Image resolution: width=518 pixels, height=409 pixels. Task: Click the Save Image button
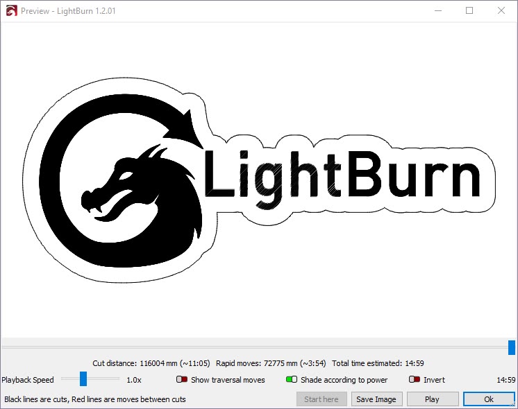[376, 399]
